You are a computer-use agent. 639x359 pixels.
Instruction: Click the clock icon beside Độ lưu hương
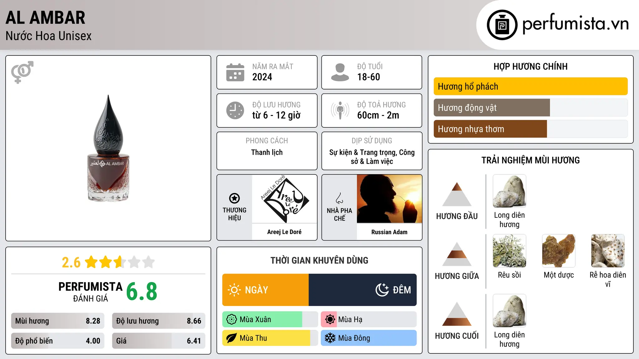point(235,110)
